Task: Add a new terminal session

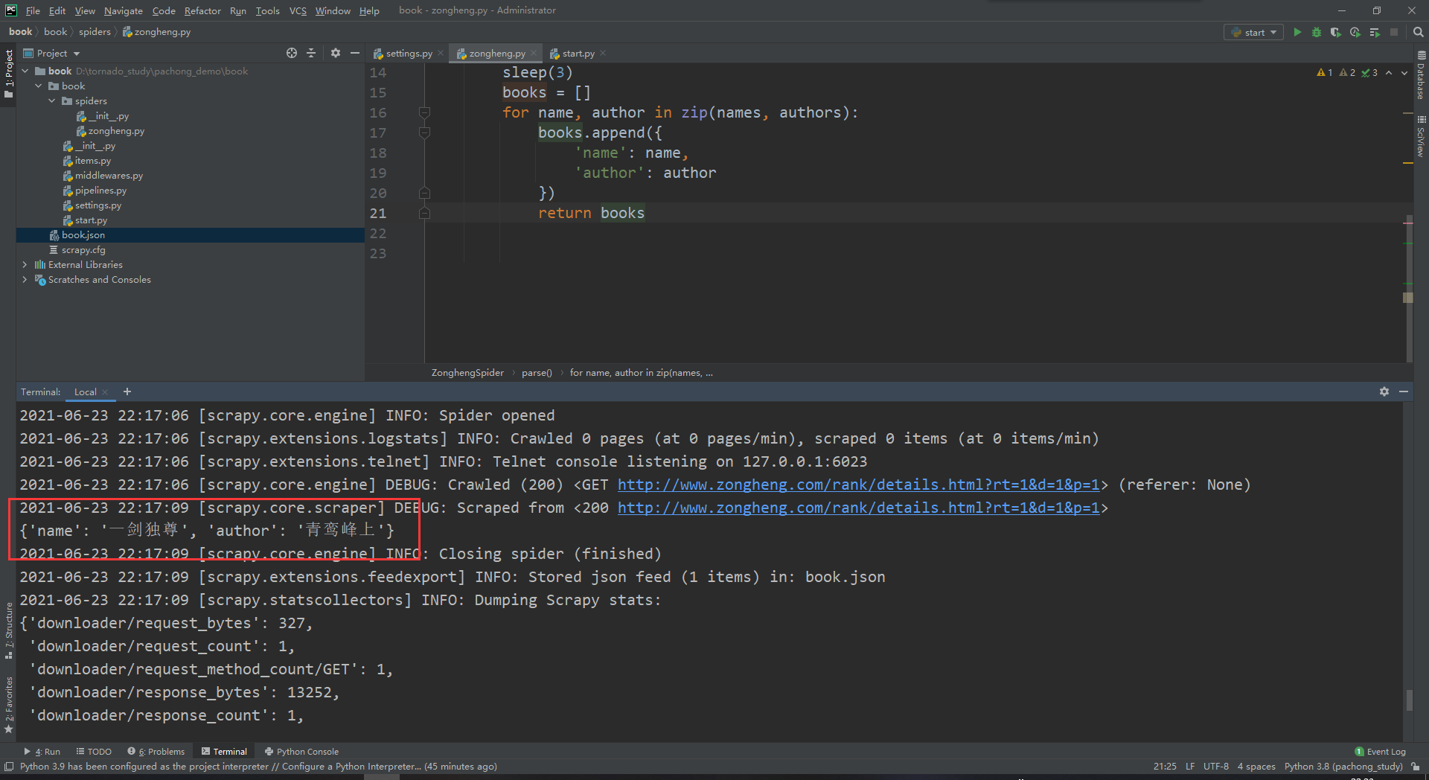Action: 127,391
